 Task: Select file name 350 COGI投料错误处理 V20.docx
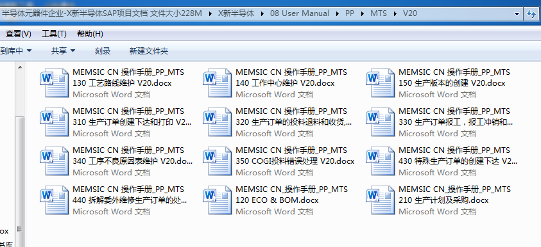click(x=295, y=155)
